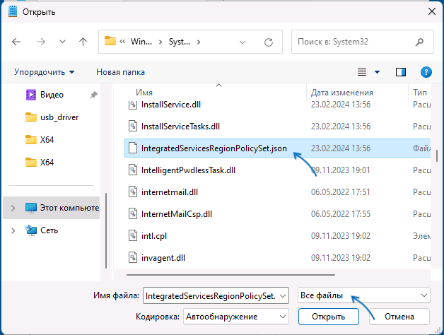Click the search magnifier icon
Viewport: 444px width, 335px height.
[421, 42]
